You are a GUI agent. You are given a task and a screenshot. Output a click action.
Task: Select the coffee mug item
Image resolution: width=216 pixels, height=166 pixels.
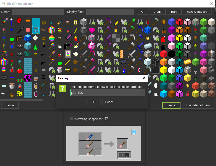click(x=60, y=47)
